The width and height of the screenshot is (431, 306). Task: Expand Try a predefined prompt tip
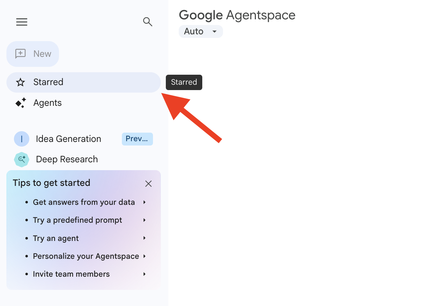click(x=144, y=220)
